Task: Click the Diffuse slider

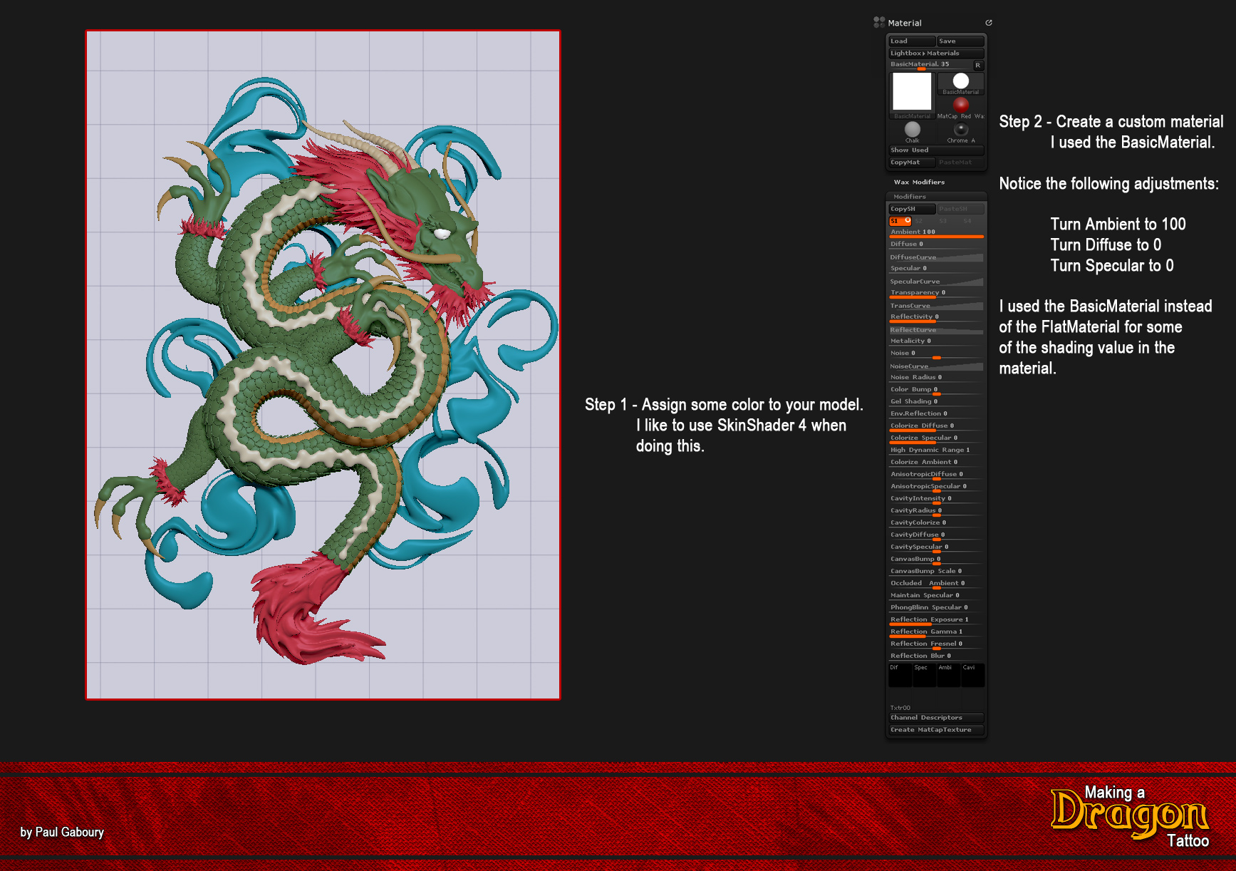Action: [936, 244]
